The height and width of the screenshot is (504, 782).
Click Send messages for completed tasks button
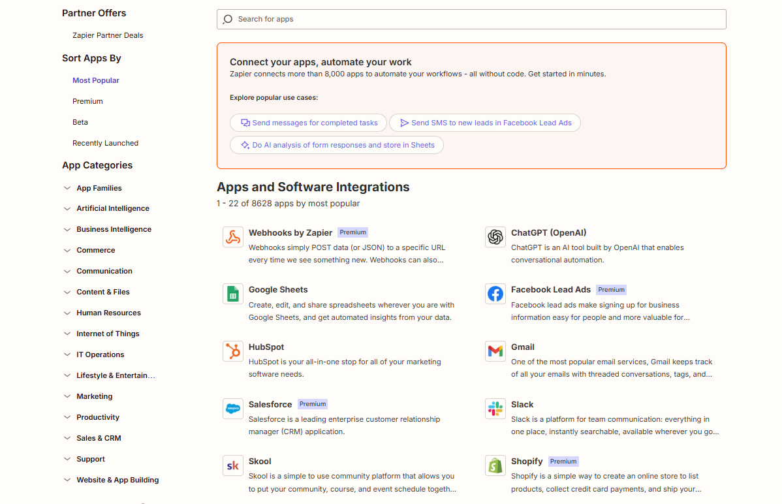[308, 123]
